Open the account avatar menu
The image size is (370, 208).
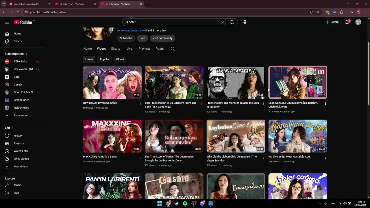(x=358, y=22)
